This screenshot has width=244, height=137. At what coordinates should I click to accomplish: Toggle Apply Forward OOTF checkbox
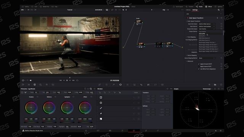click(x=199, y=64)
